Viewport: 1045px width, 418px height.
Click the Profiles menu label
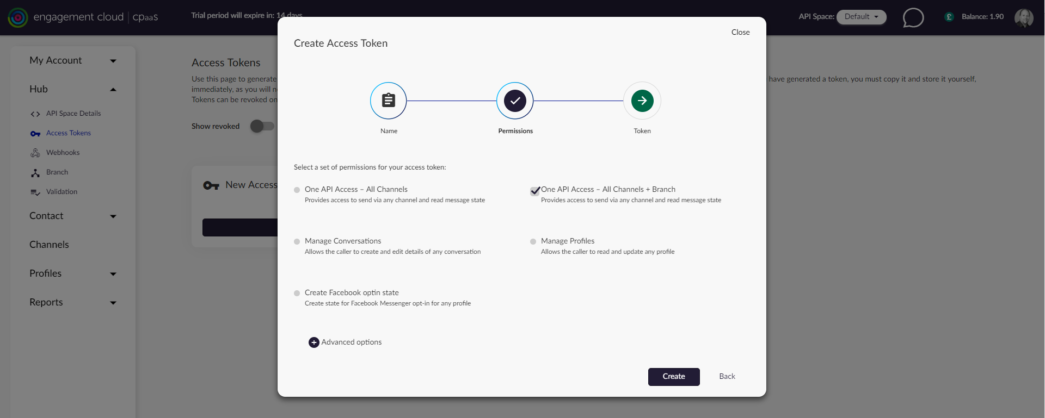click(x=45, y=273)
